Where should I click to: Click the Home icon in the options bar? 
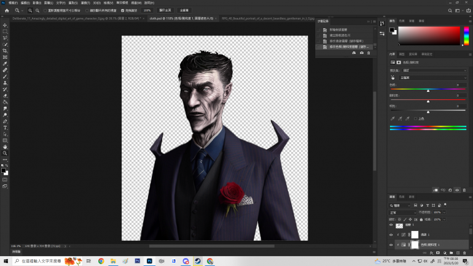7,10
